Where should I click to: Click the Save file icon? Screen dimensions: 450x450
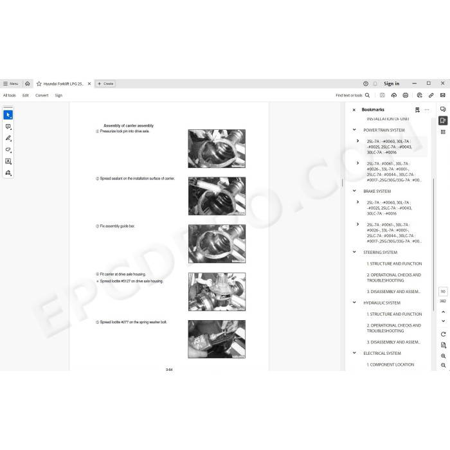coord(382,95)
